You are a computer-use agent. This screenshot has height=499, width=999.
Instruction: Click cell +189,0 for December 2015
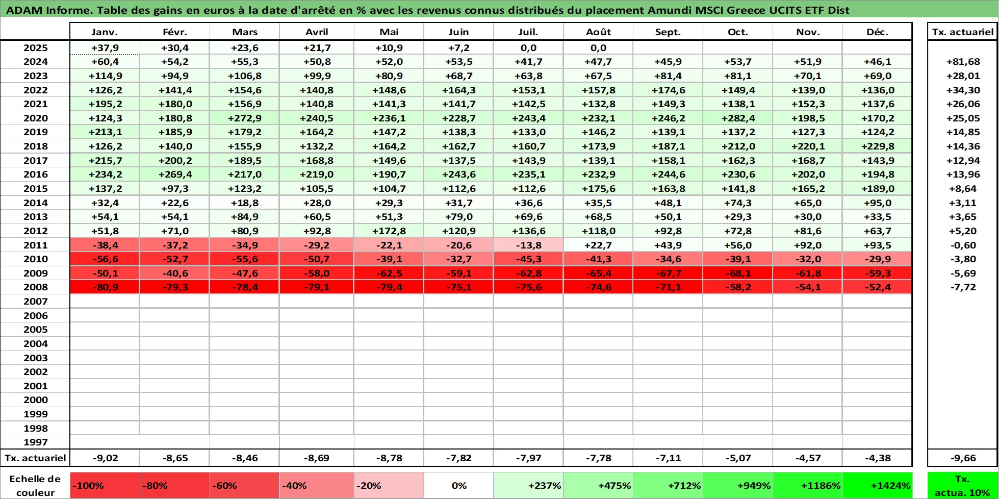[877, 188]
